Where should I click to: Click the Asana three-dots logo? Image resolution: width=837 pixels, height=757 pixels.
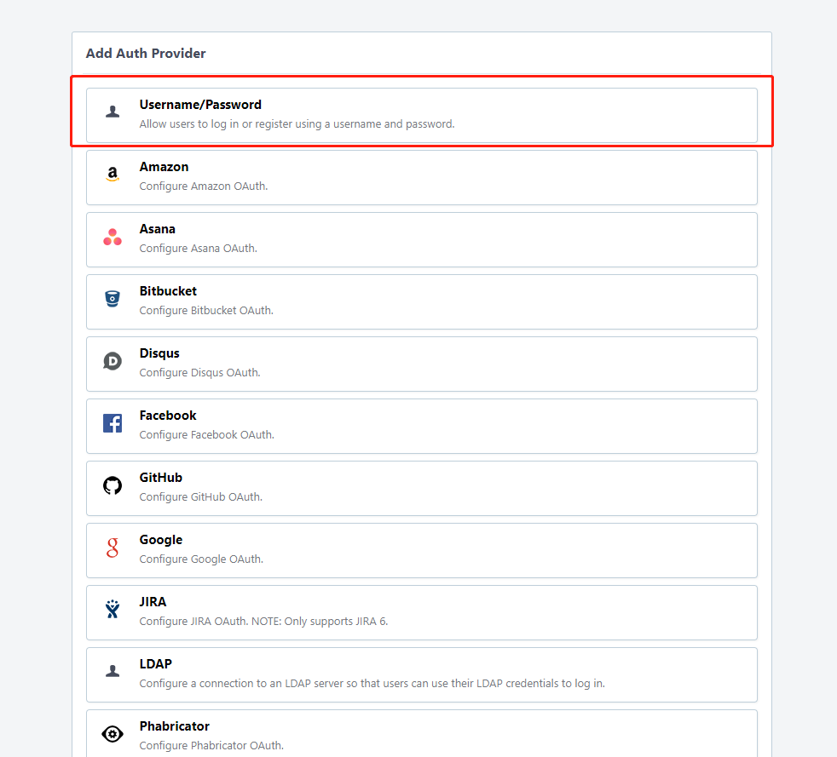coord(113,237)
